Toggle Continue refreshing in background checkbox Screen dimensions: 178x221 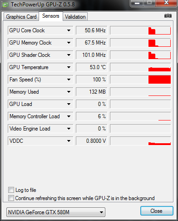tap(11, 198)
